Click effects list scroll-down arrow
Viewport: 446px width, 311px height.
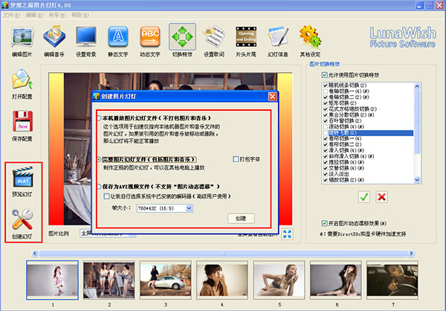point(417,180)
